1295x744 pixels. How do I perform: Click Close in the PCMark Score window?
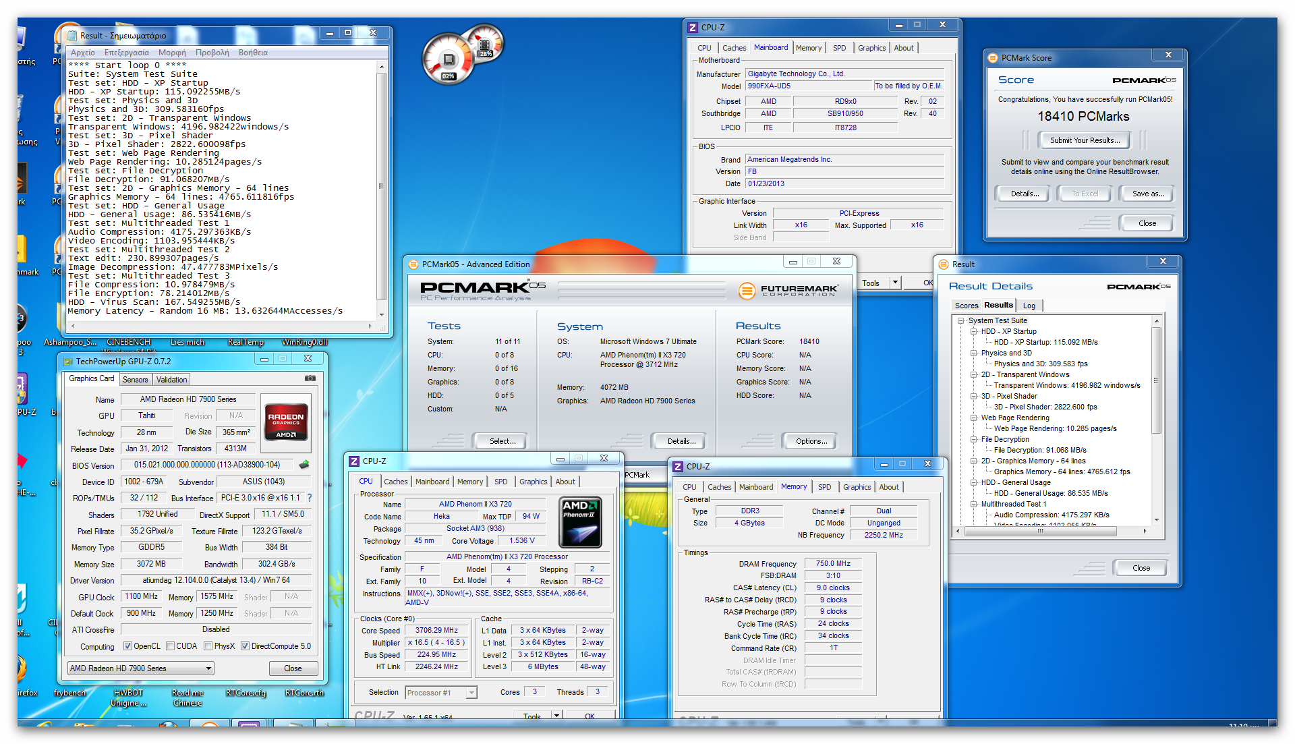(x=1147, y=223)
